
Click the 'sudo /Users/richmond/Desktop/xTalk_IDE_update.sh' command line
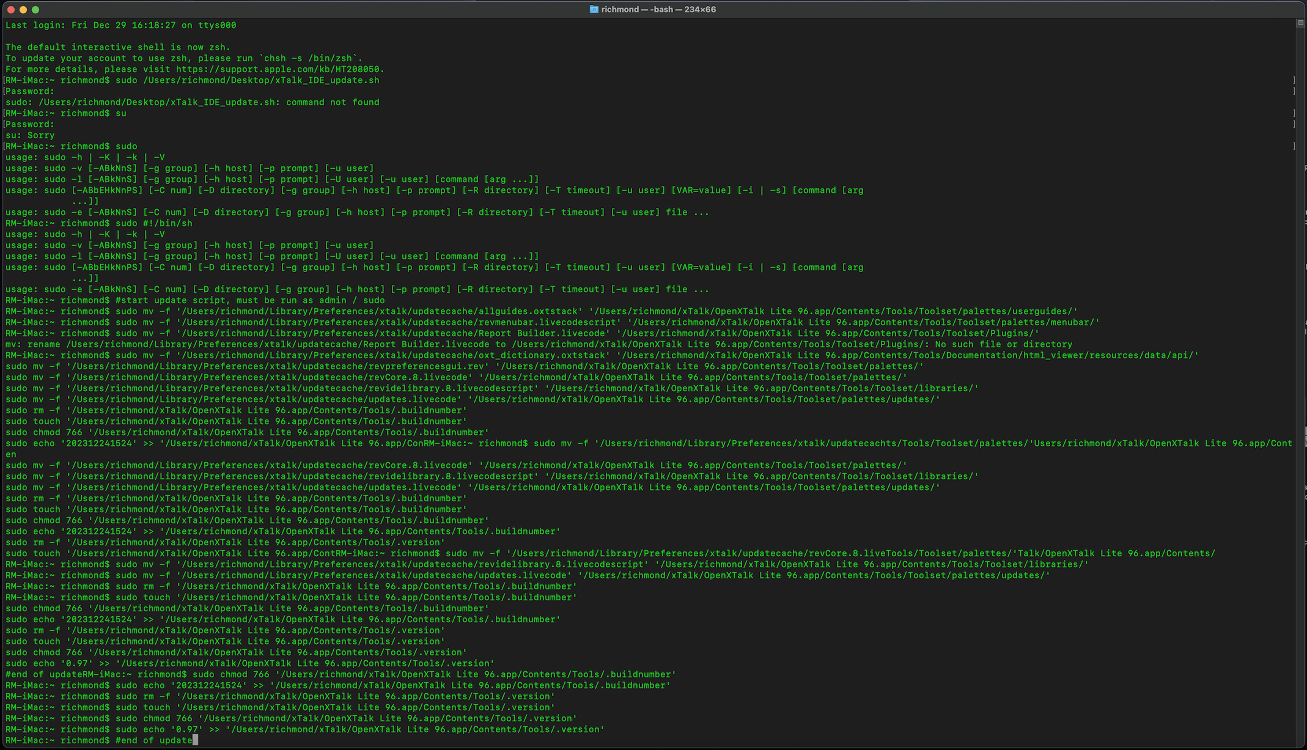pyautogui.click(x=193, y=80)
